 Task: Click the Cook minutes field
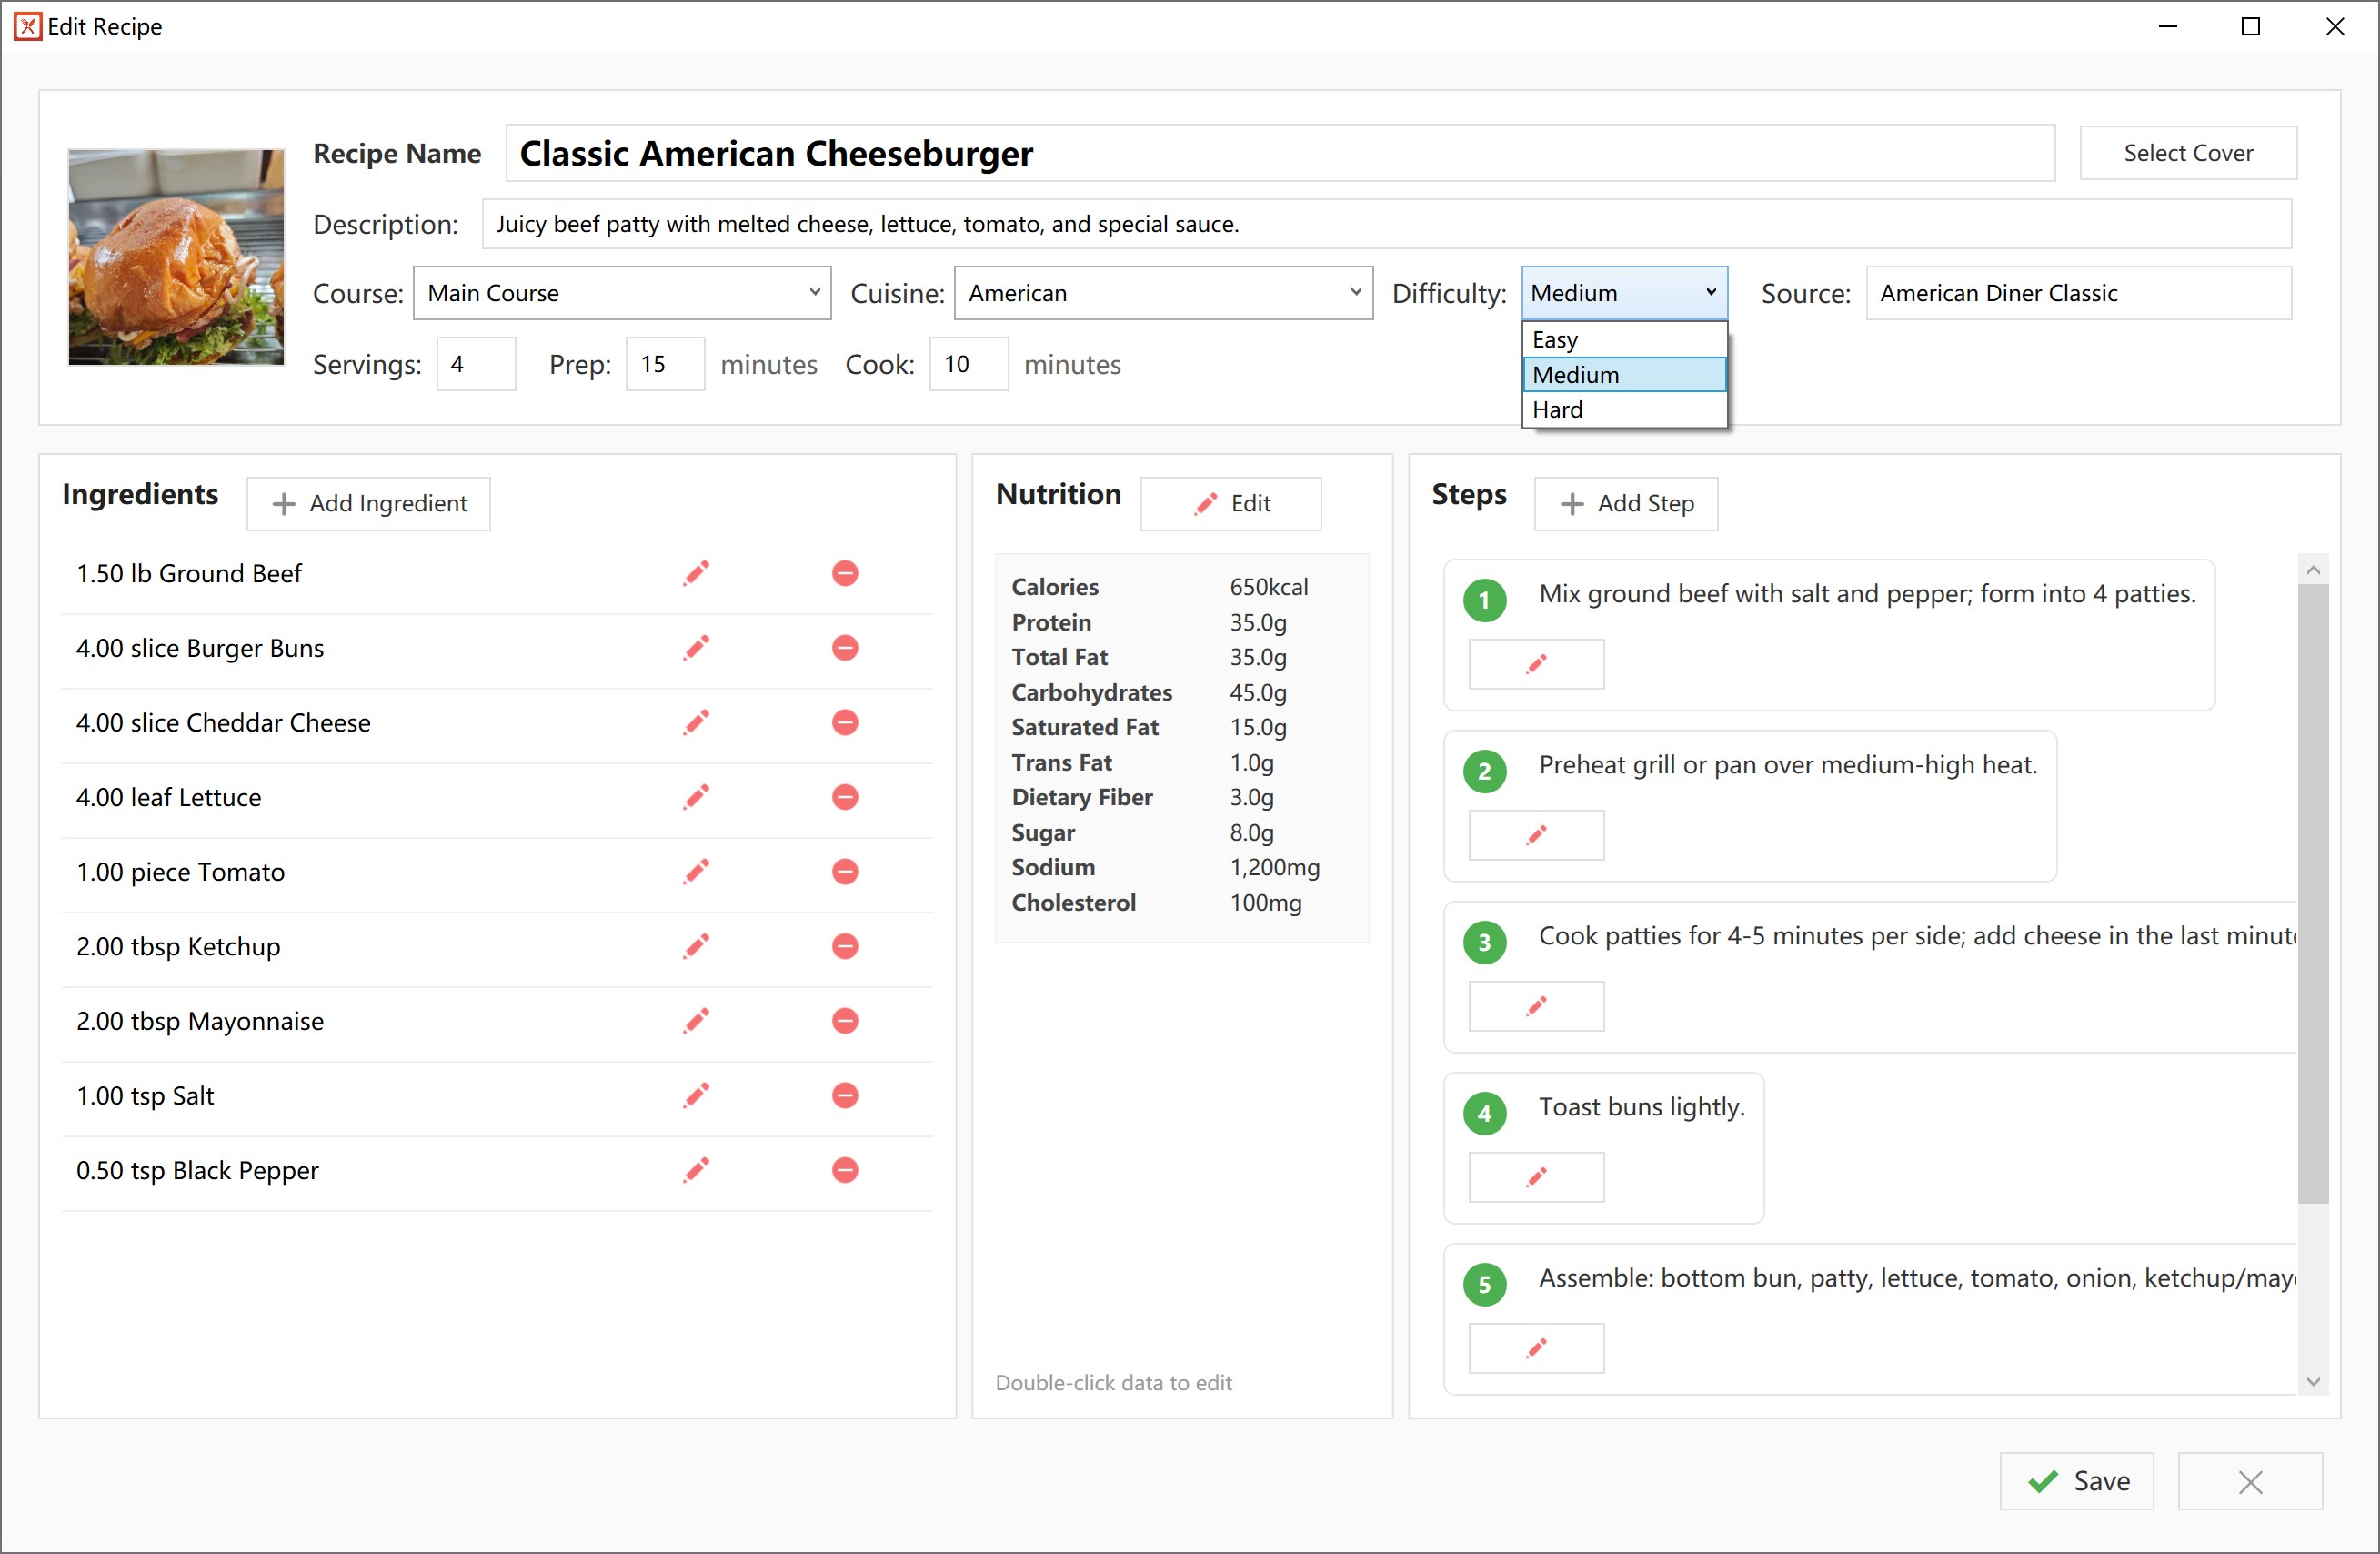point(969,364)
